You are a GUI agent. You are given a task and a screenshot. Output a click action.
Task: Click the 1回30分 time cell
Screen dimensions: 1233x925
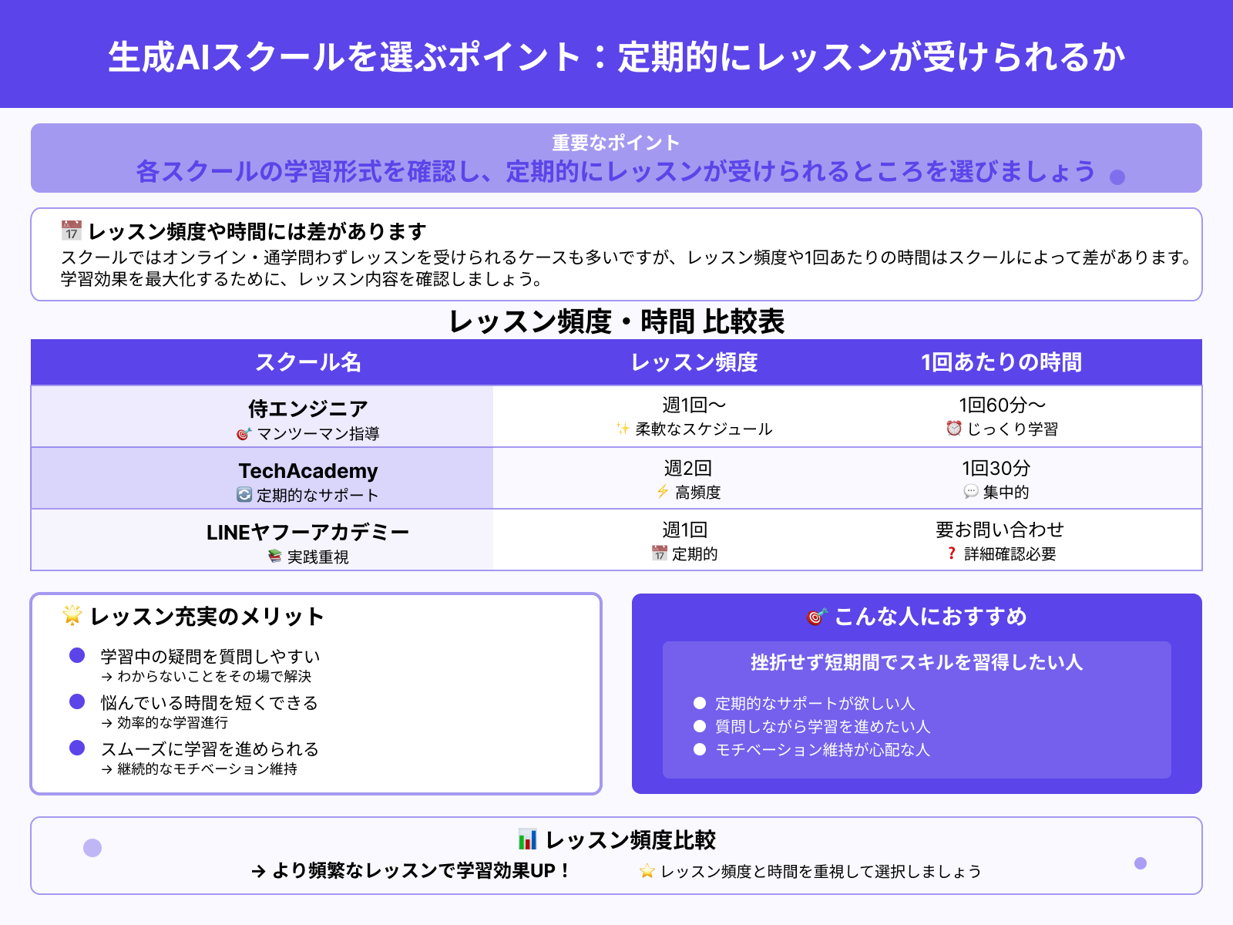pos(996,468)
